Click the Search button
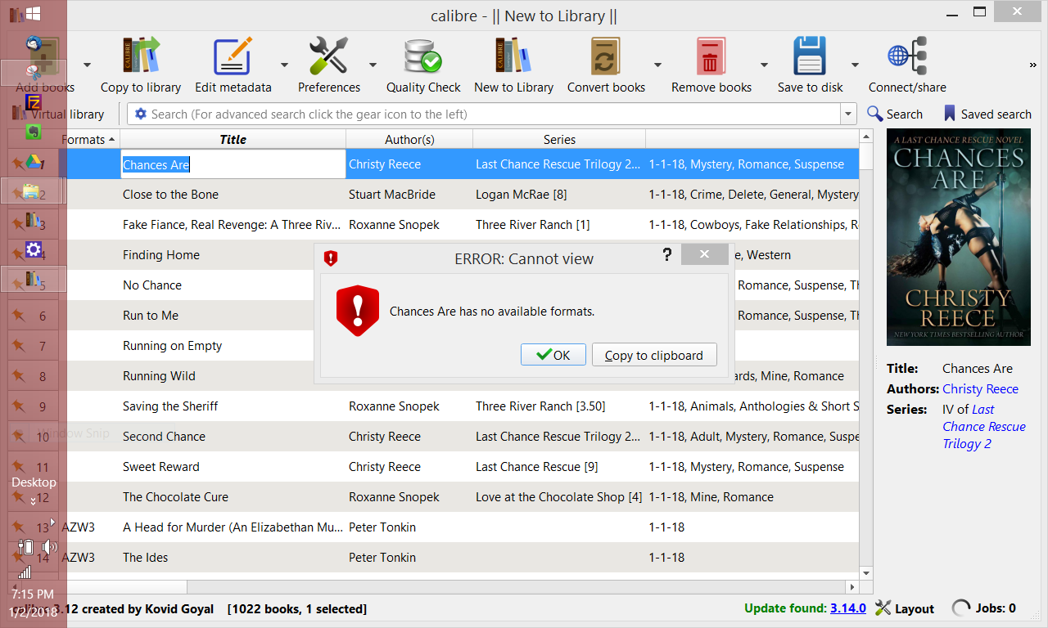Viewport: 1048px width, 628px height. pos(895,114)
